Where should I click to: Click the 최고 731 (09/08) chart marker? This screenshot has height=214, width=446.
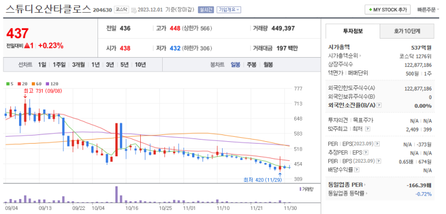pyautogui.click(x=43, y=91)
